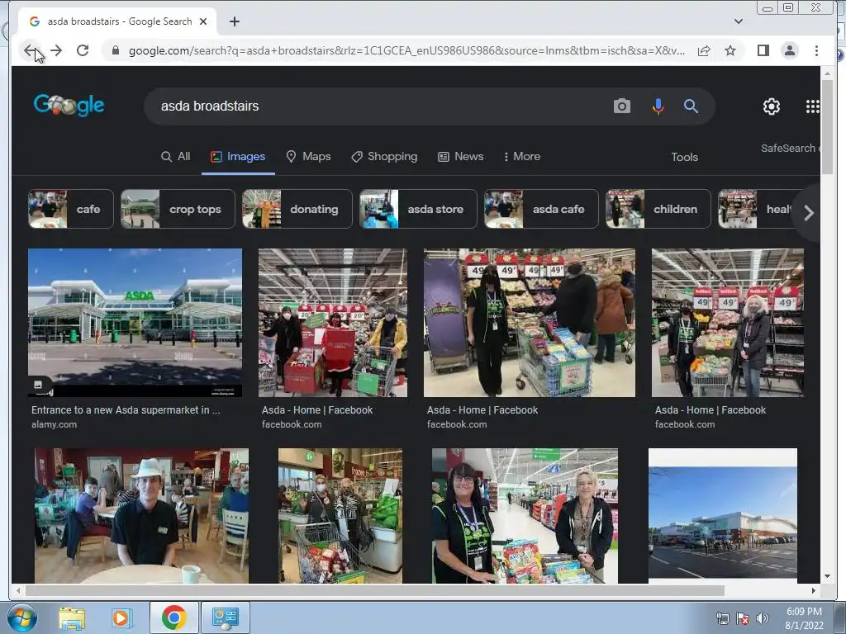
Task: Open the News tab
Action: coord(460,156)
